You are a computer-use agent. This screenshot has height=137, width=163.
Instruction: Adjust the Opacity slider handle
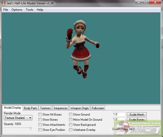[31, 128]
